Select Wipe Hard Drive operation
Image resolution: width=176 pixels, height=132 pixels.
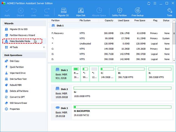(24, 73)
